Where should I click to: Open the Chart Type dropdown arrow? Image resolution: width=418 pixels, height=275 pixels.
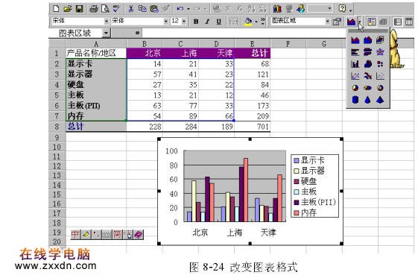point(360,22)
